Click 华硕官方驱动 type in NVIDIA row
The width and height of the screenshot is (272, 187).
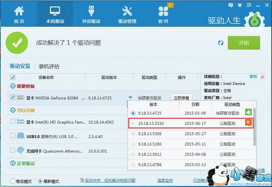[x=150, y=98]
